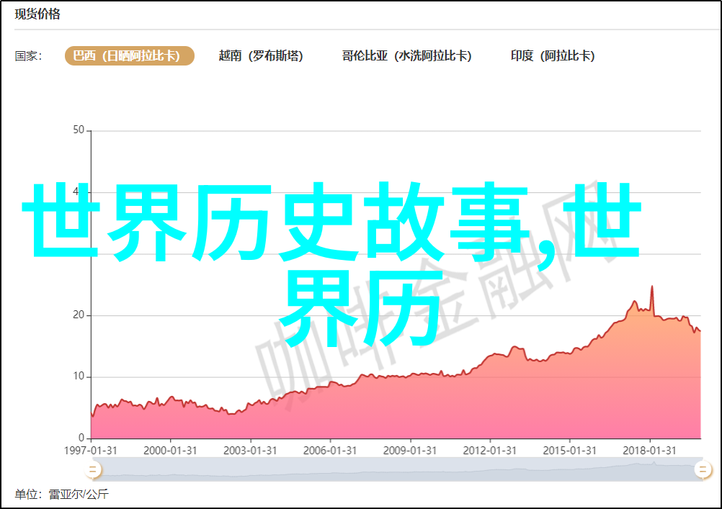Click the 国家: label
722x509 pixels.
(29, 56)
